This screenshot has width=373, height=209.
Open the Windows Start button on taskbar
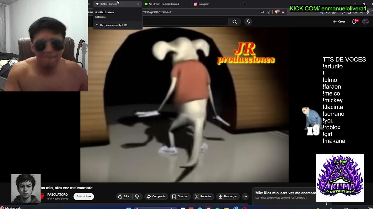pyautogui.click(x=129, y=208)
